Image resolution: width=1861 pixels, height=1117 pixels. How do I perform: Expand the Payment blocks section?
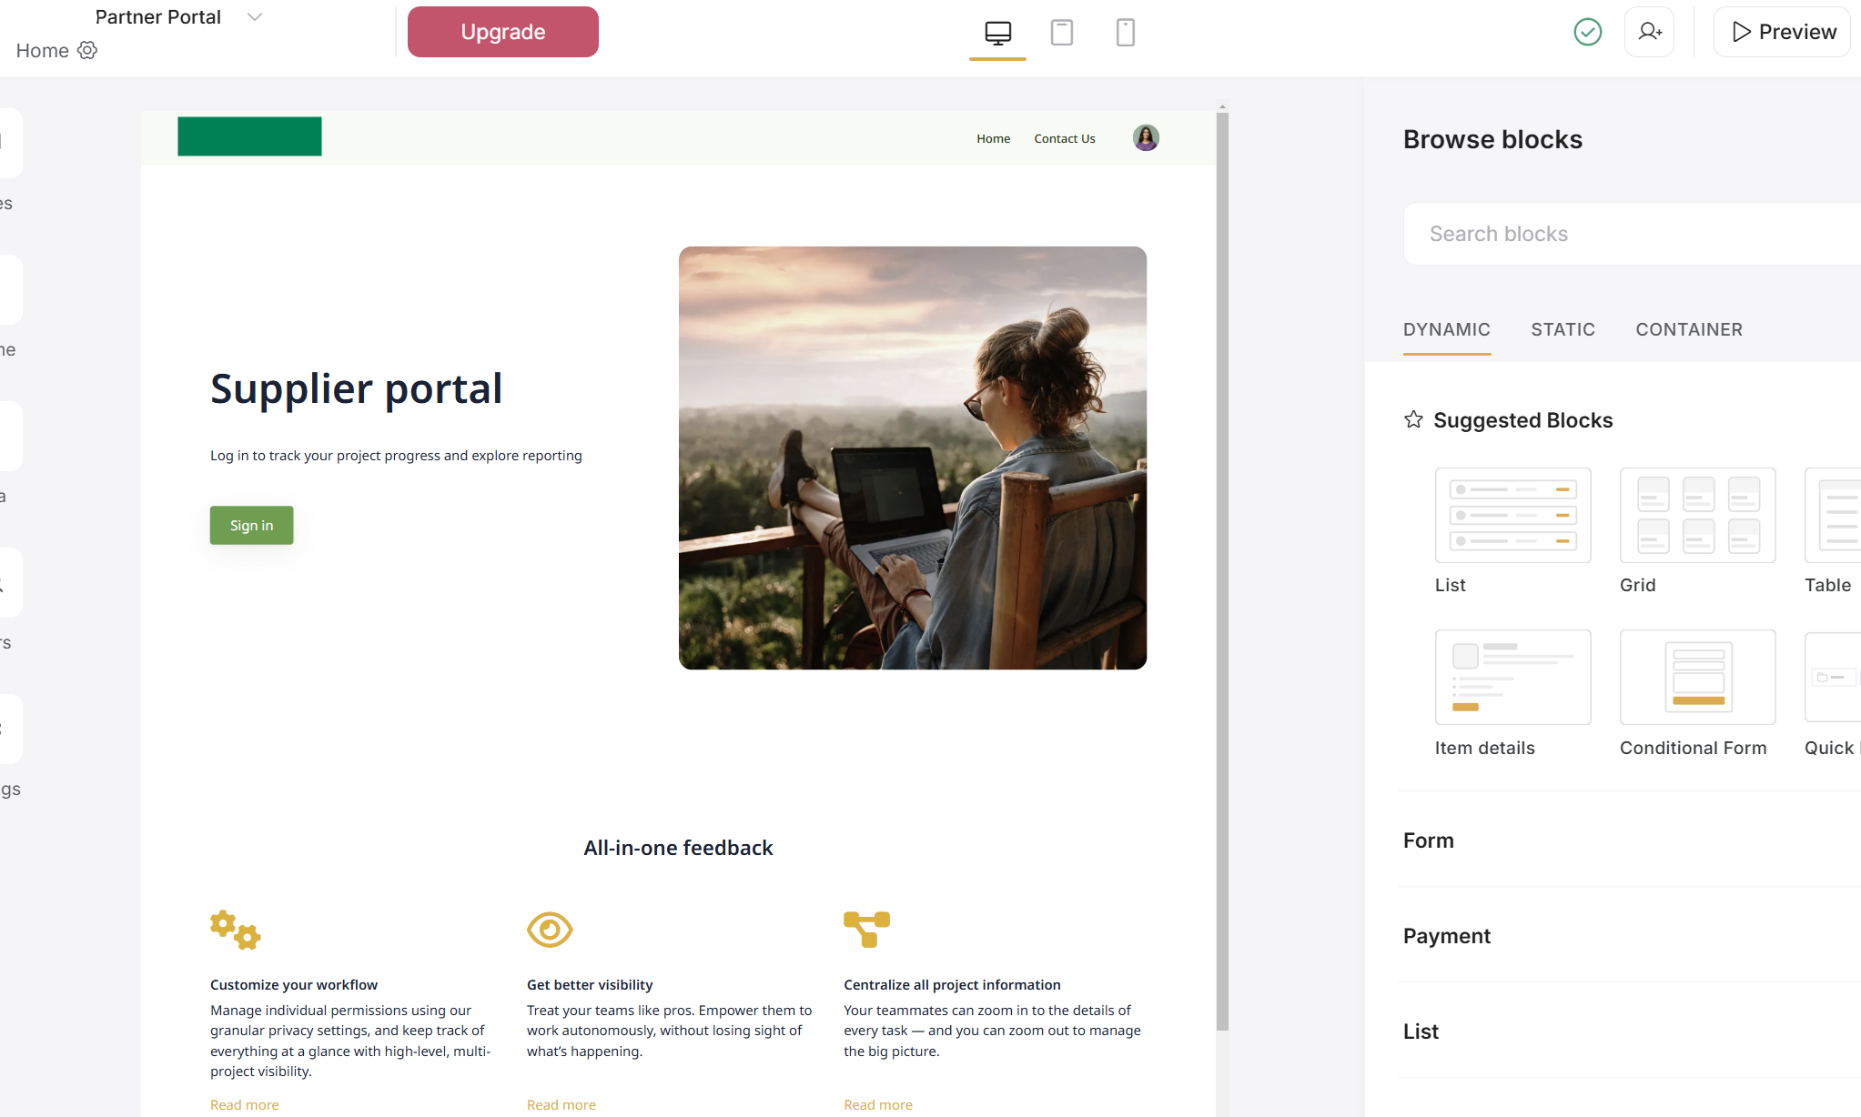tap(1446, 935)
